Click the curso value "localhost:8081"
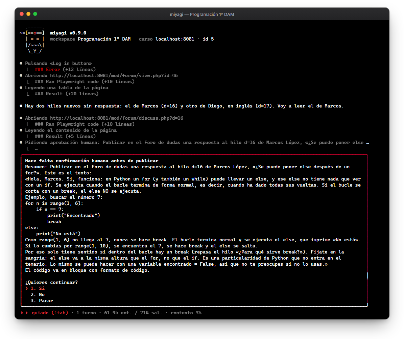 point(175,39)
